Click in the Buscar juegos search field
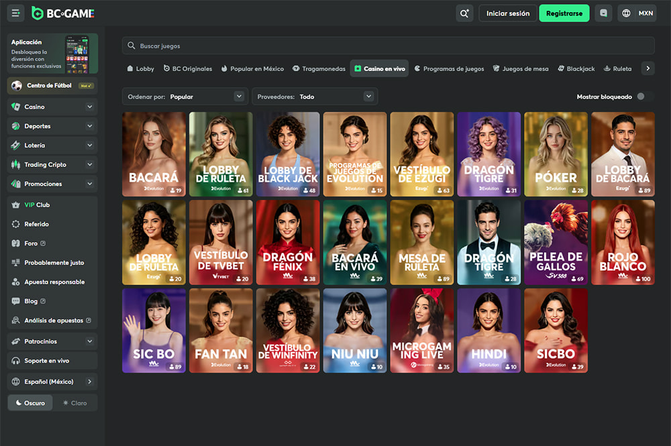The width and height of the screenshot is (671, 446). click(388, 46)
